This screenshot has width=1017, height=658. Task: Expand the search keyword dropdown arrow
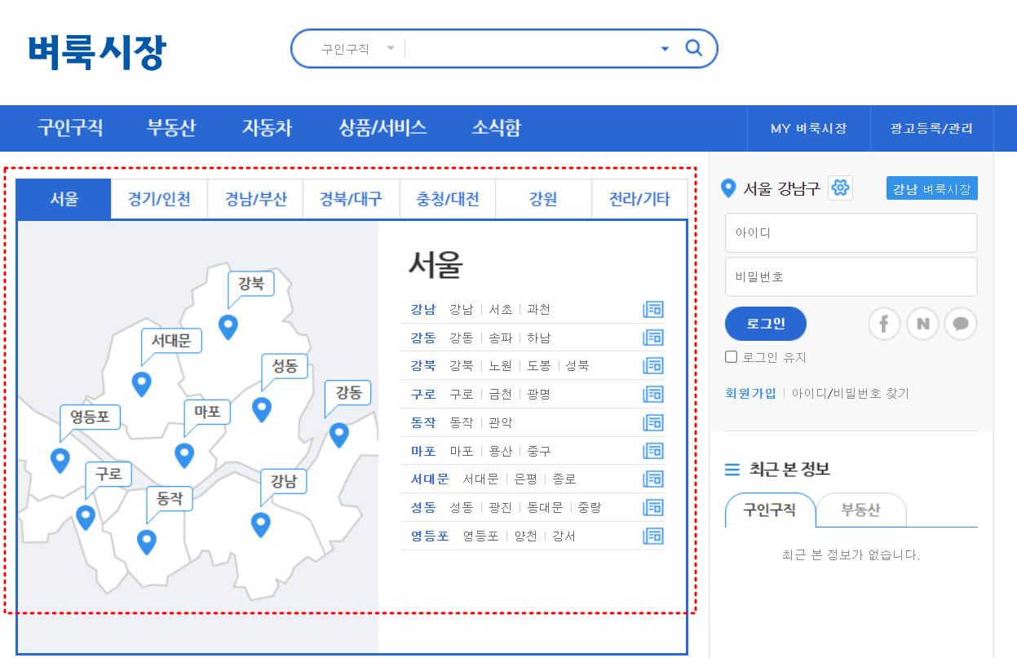coord(664,48)
